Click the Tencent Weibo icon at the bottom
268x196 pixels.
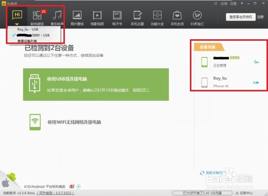78,186
